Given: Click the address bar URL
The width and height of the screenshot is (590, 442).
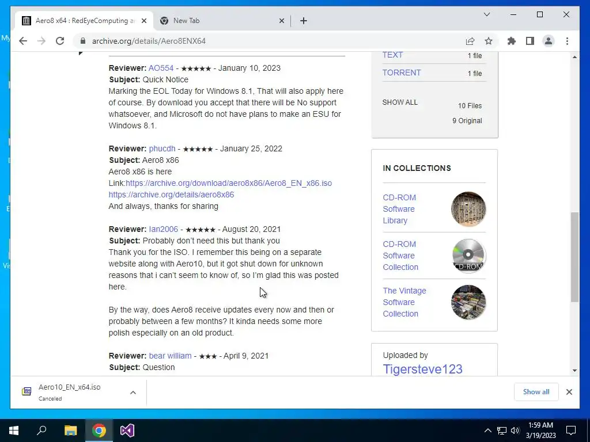Looking at the screenshot, I should point(149,41).
